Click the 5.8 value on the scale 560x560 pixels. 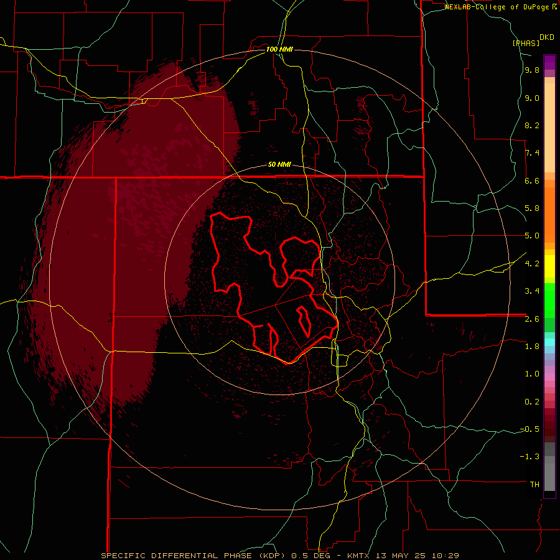click(x=532, y=208)
